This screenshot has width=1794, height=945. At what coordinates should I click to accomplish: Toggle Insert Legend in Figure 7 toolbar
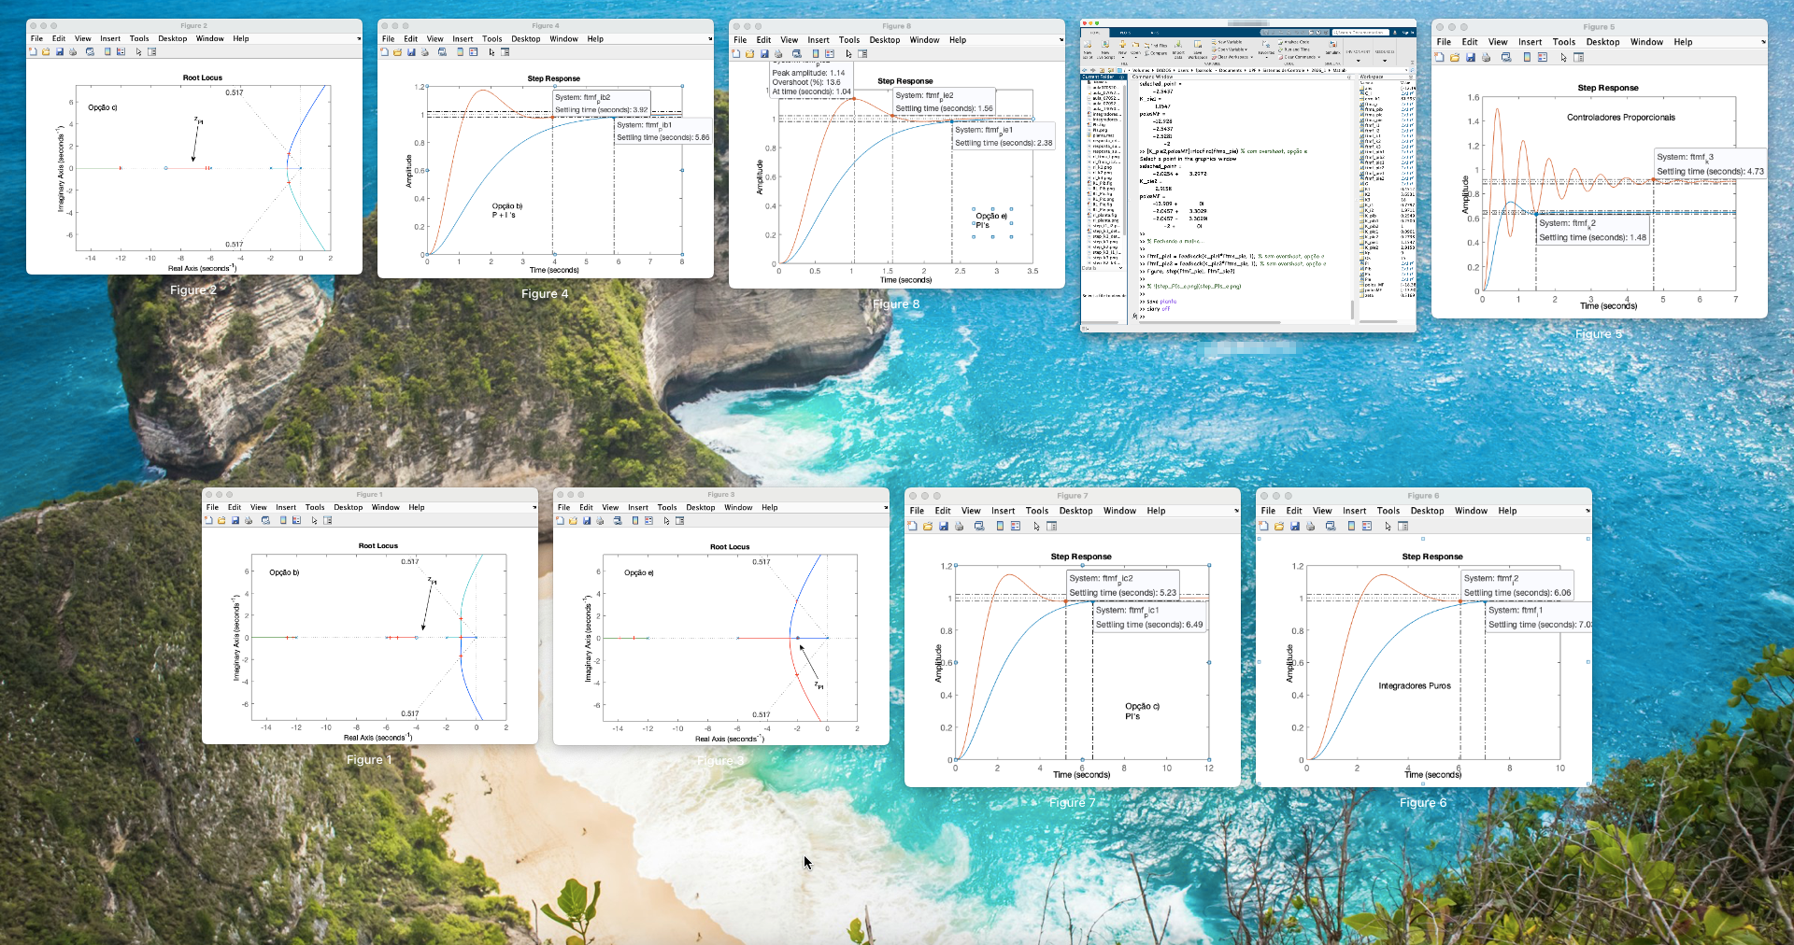point(1015,526)
